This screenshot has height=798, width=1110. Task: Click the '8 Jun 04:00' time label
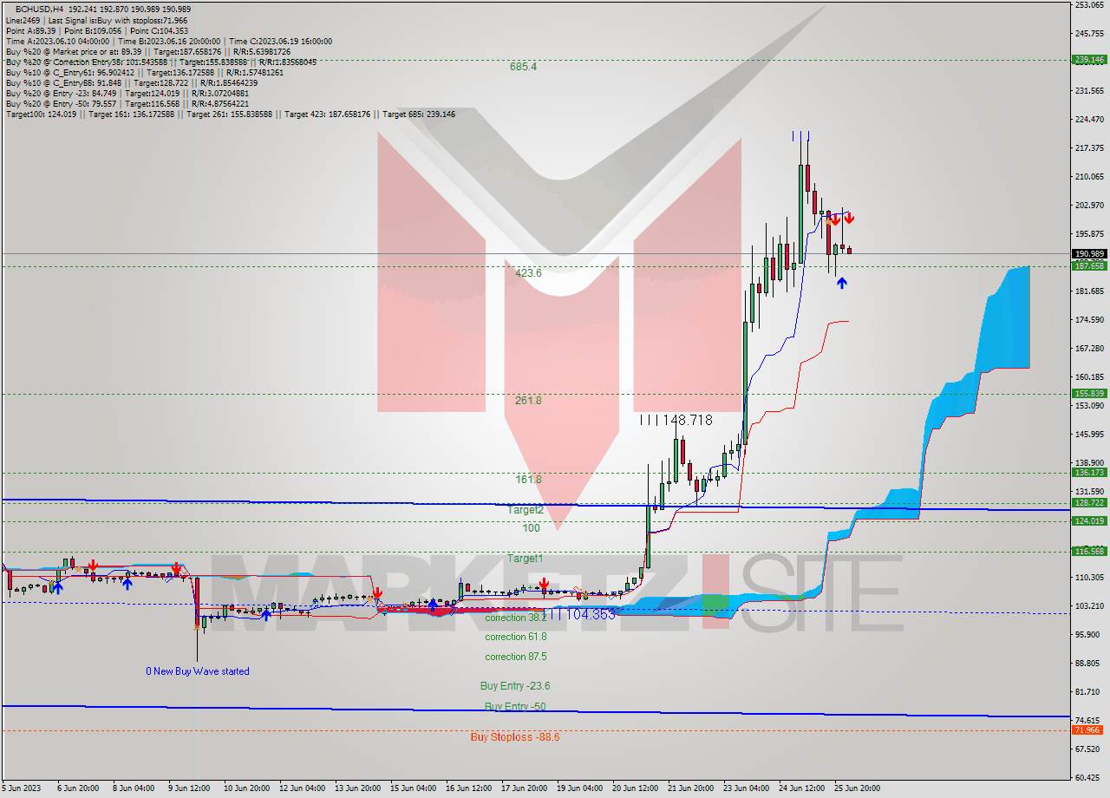(x=134, y=788)
